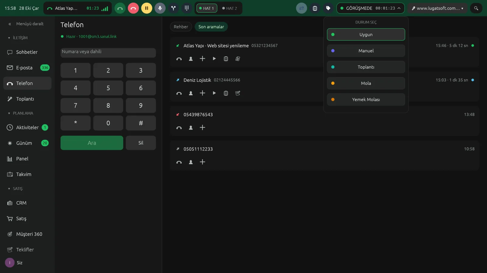Call back 05051112233 with its phone icon
Image resolution: width=487 pixels, height=273 pixels.
(x=179, y=162)
